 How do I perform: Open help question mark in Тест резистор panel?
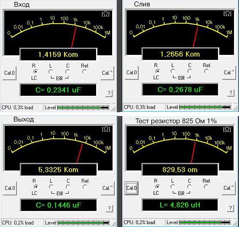click(x=231, y=208)
